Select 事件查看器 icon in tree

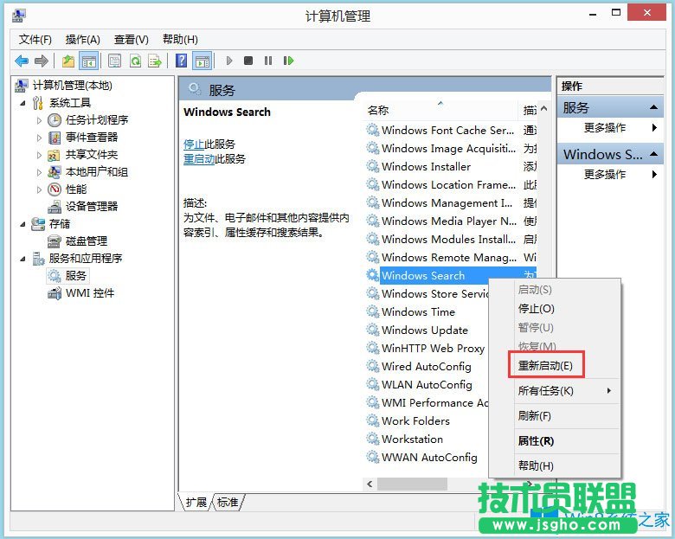click(55, 138)
